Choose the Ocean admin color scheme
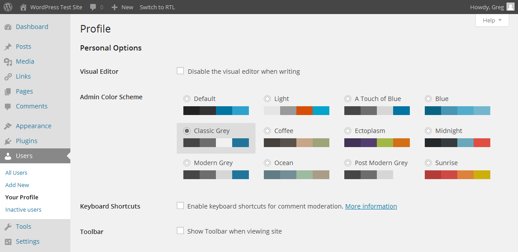This screenshot has width=518, height=252. click(x=267, y=163)
